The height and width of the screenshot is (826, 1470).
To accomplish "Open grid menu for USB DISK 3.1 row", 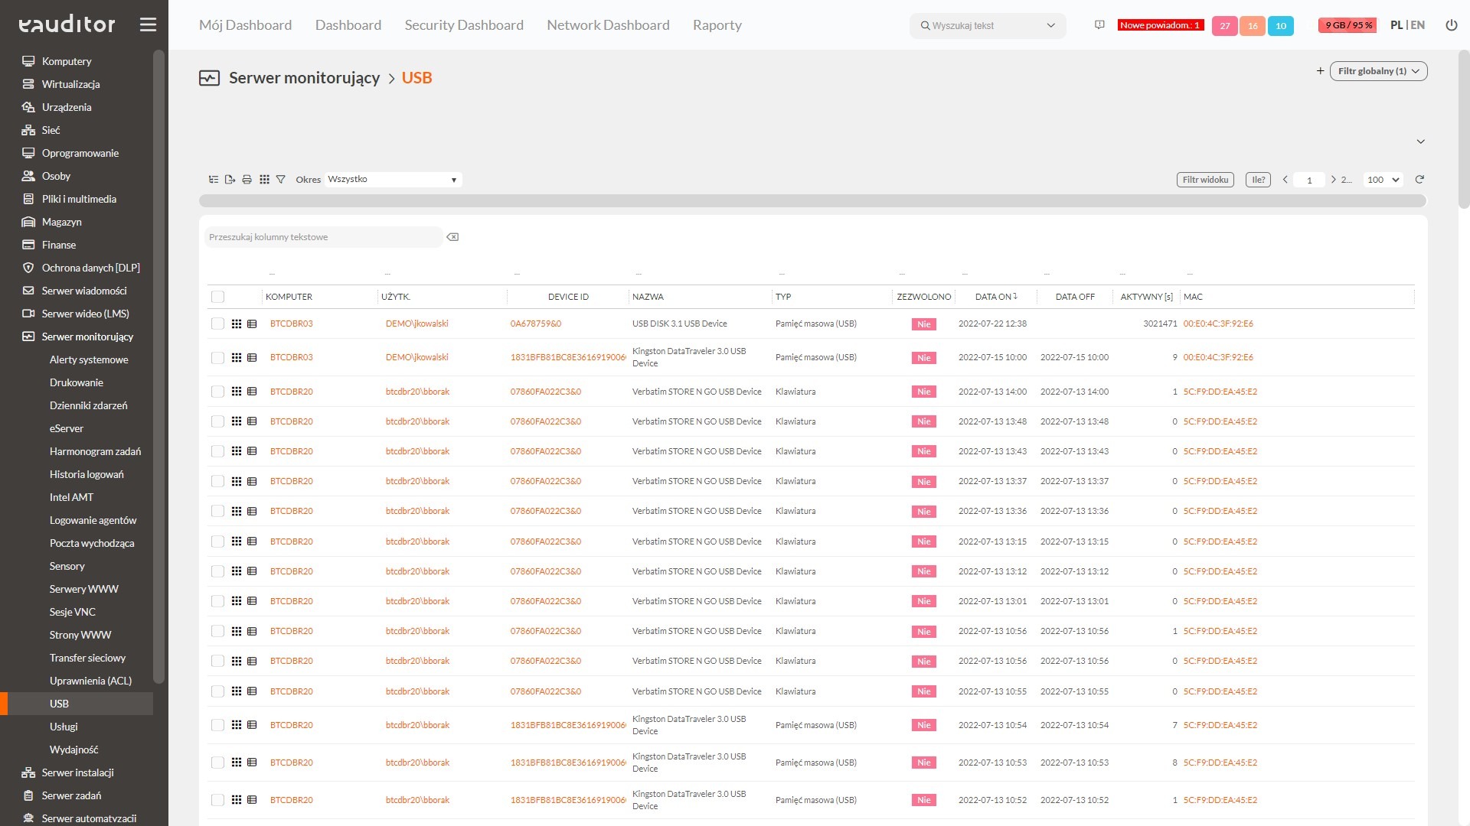I will coord(237,324).
